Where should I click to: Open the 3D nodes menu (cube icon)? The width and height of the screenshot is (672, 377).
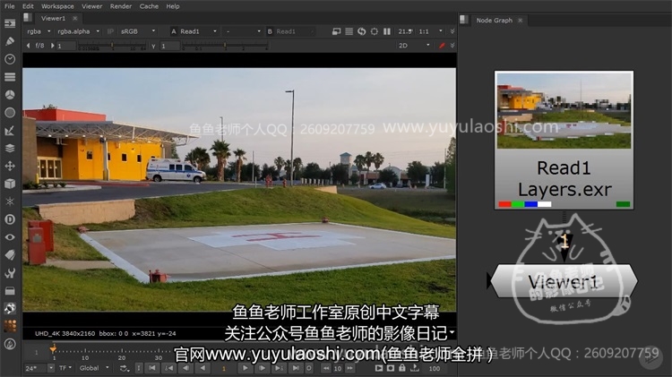(x=10, y=184)
